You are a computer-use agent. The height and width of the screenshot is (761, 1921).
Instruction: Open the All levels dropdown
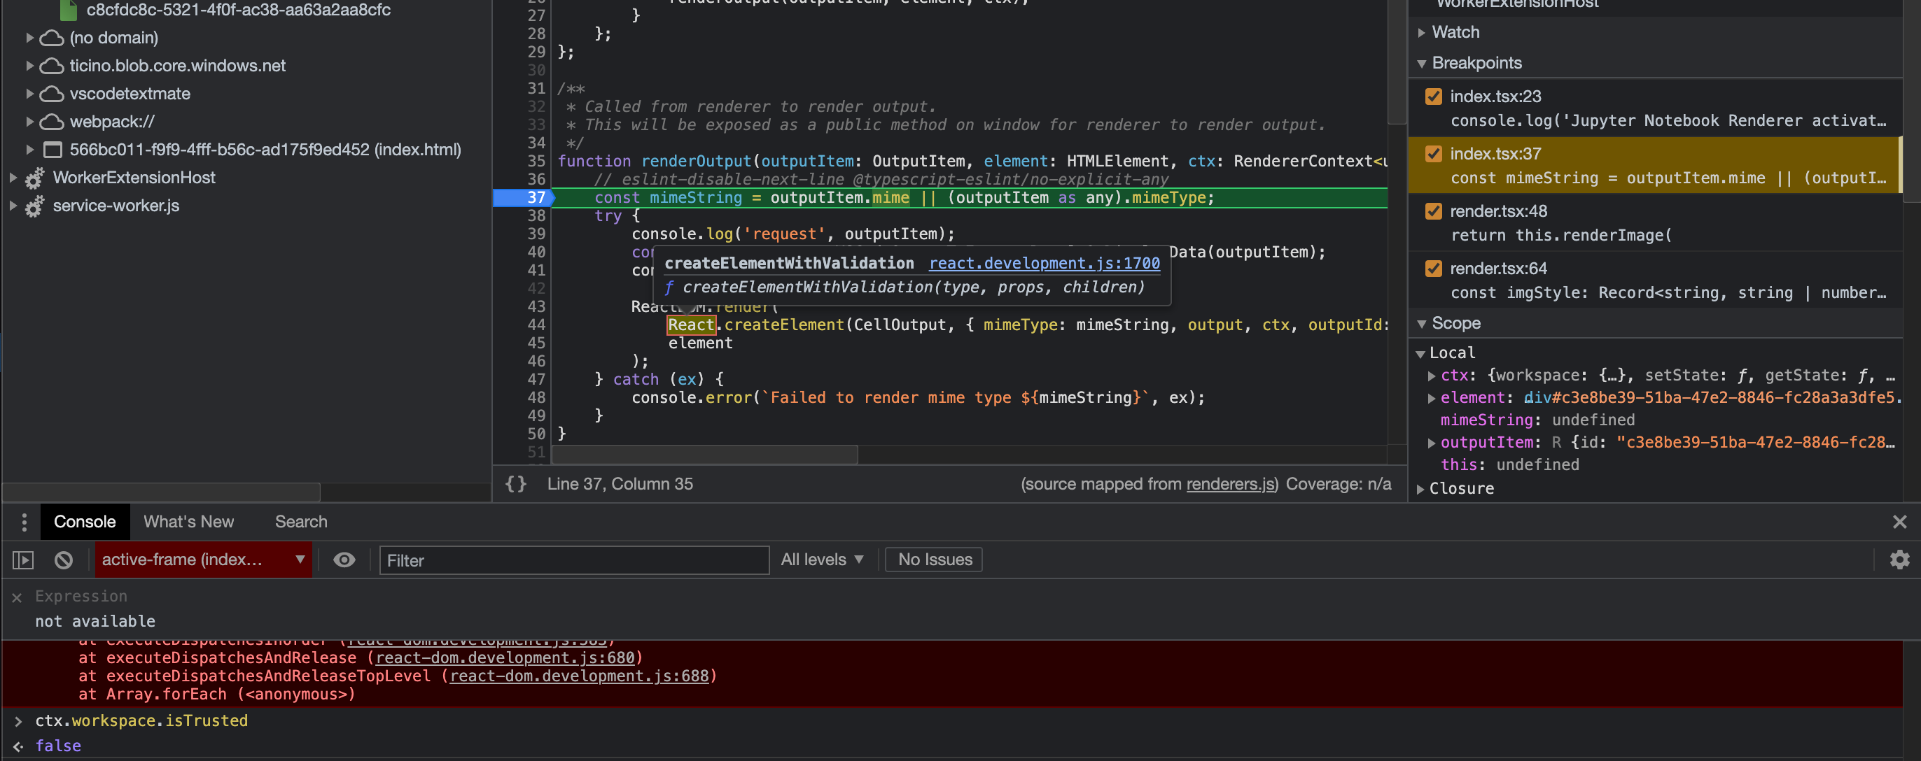pos(822,559)
